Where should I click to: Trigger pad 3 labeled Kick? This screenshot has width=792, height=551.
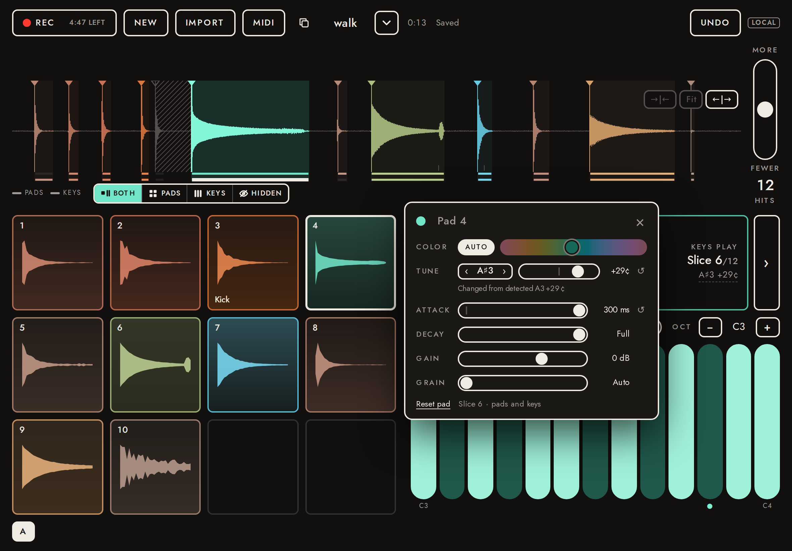pyautogui.click(x=253, y=263)
